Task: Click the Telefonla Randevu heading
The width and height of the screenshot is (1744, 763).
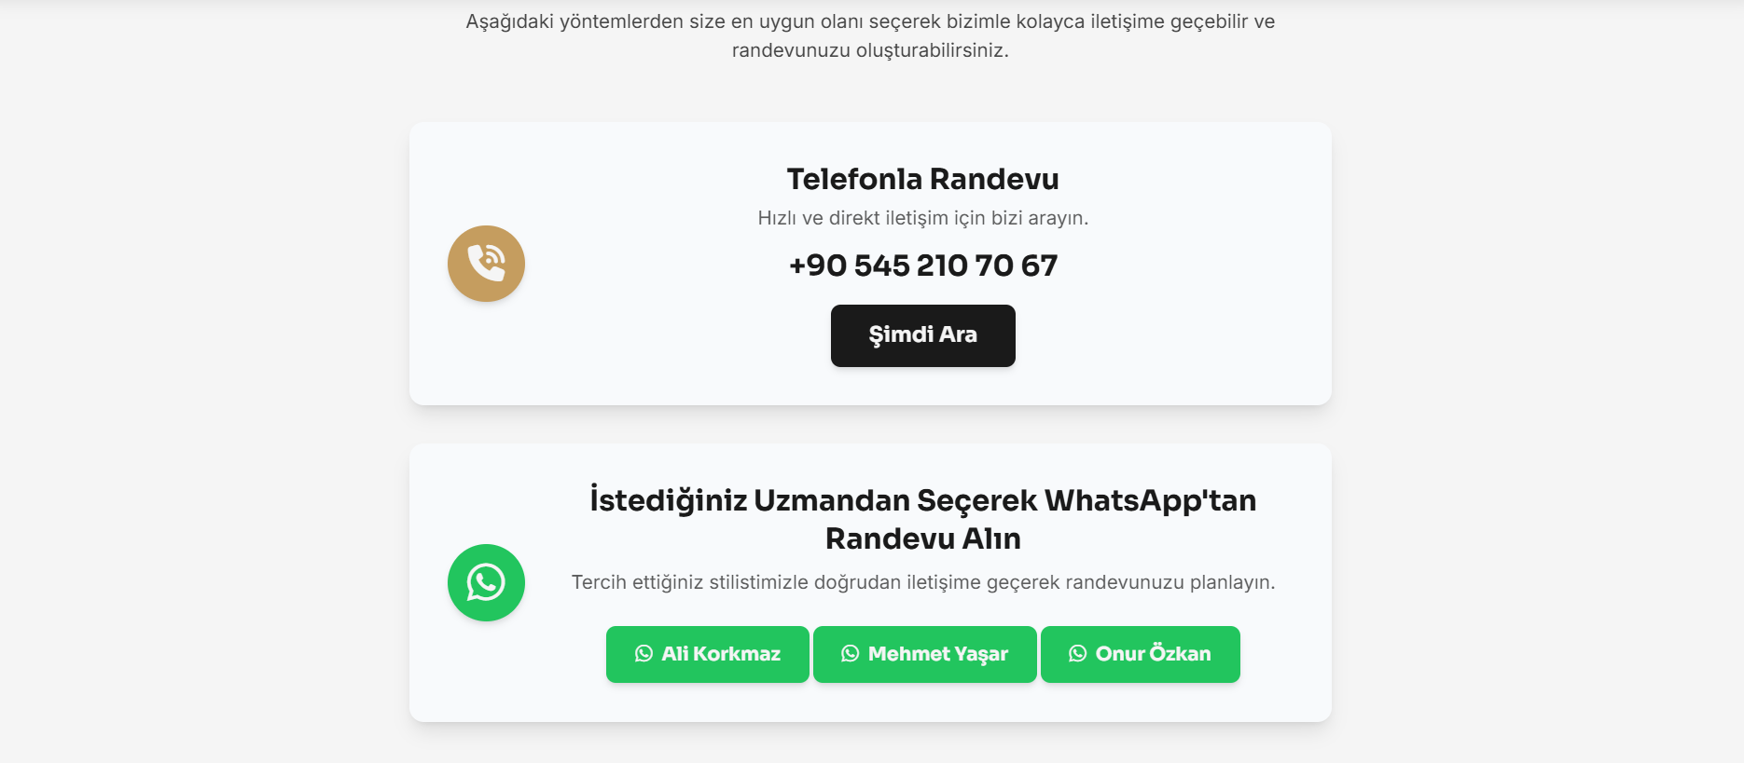Action: tap(923, 179)
